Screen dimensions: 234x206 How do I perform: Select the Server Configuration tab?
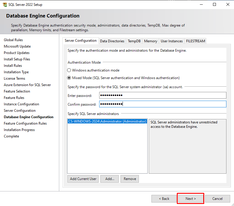(81, 41)
